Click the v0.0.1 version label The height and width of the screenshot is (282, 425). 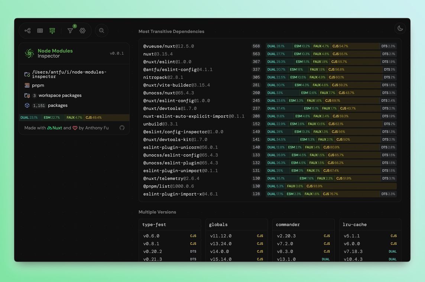point(117,53)
